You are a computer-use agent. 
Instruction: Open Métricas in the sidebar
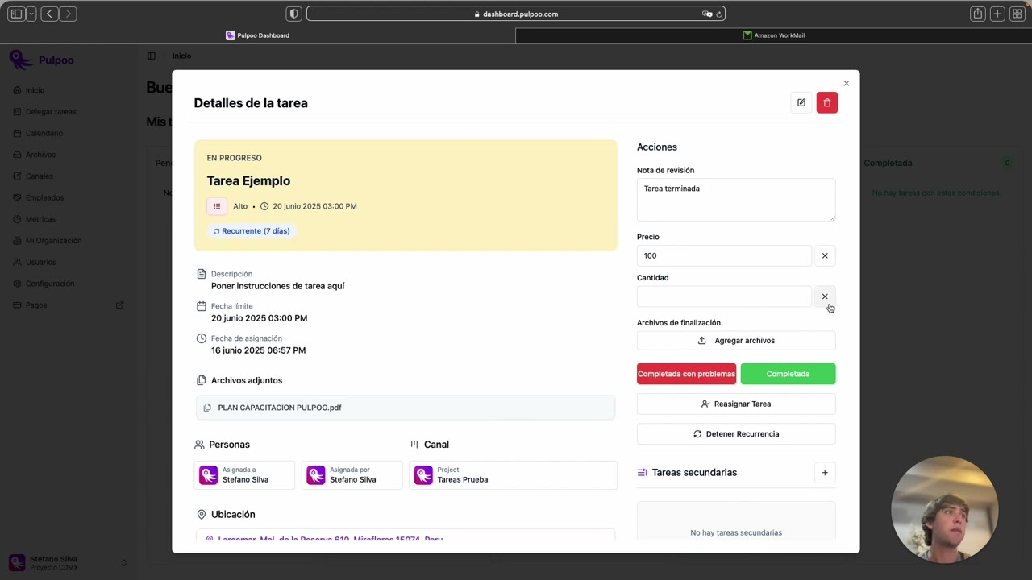click(40, 219)
